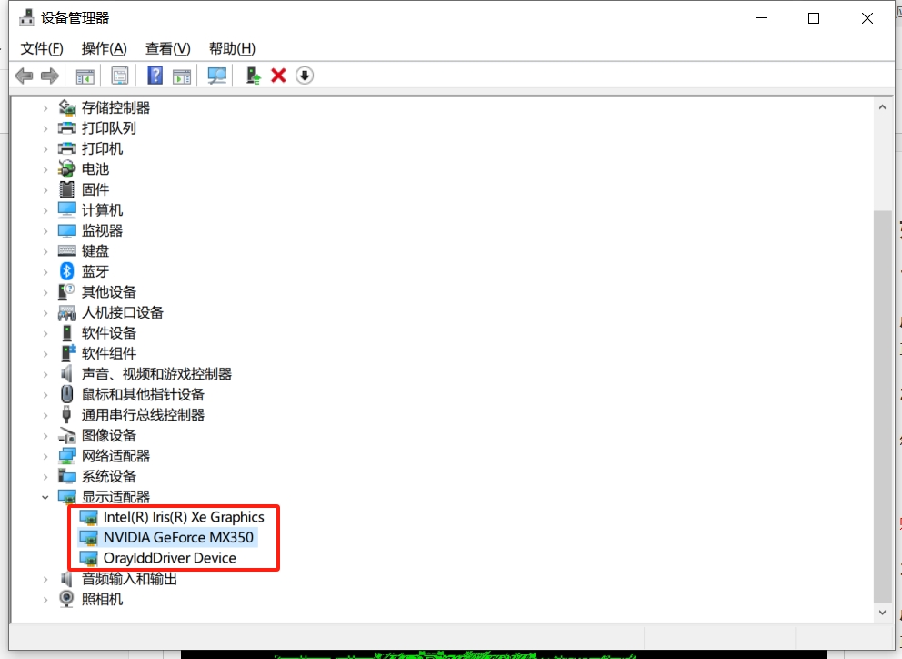
Task: Click the 键盘 keyboard icon
Action: 66,250
